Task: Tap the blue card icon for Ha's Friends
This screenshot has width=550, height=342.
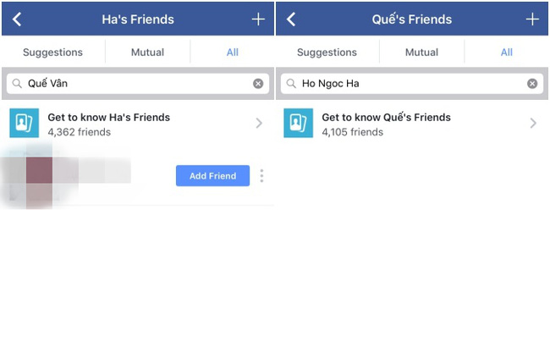Action: (25, 123)
